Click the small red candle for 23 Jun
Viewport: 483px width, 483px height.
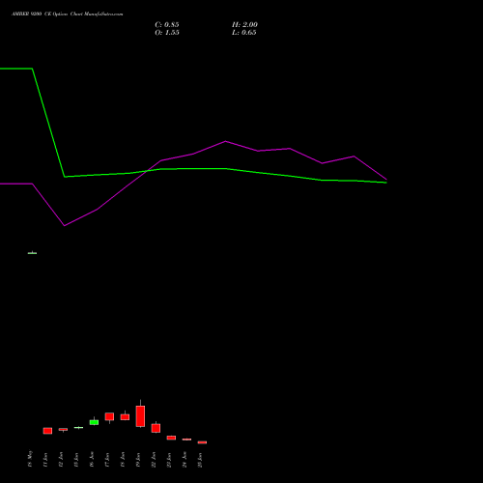click(171, 438)
